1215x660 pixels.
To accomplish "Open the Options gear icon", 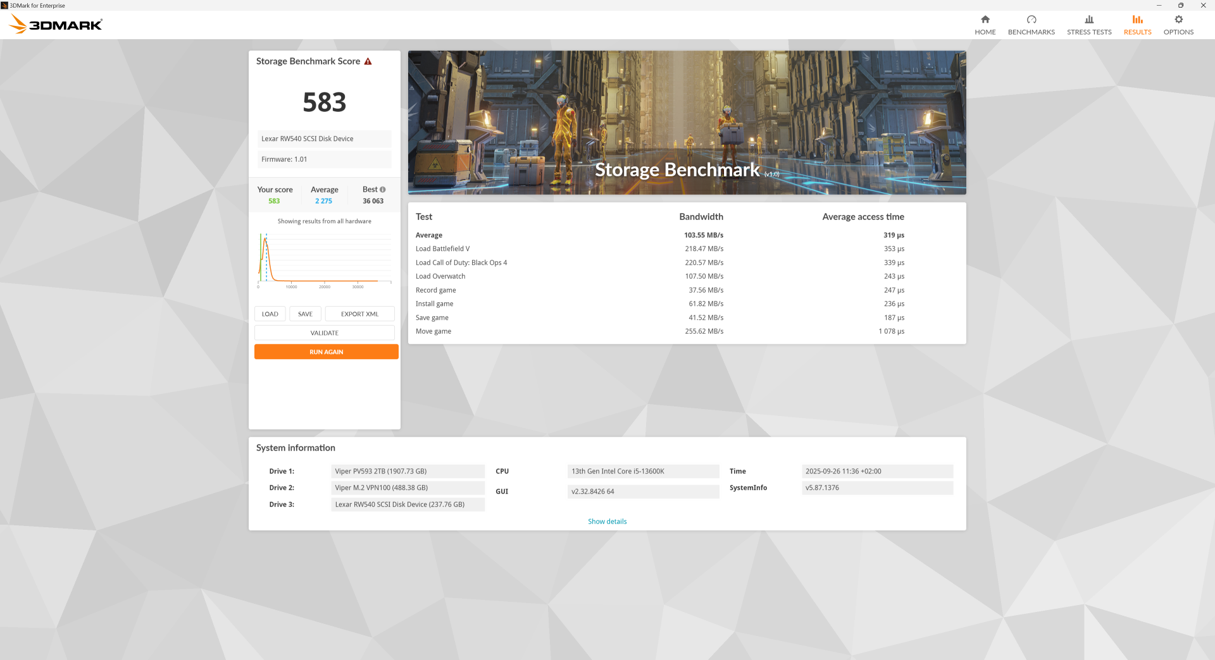I will click(1178, 20).
